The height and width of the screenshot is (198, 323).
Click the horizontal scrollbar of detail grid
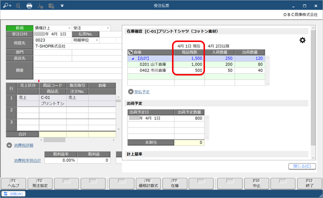click(x=54, y=140)
